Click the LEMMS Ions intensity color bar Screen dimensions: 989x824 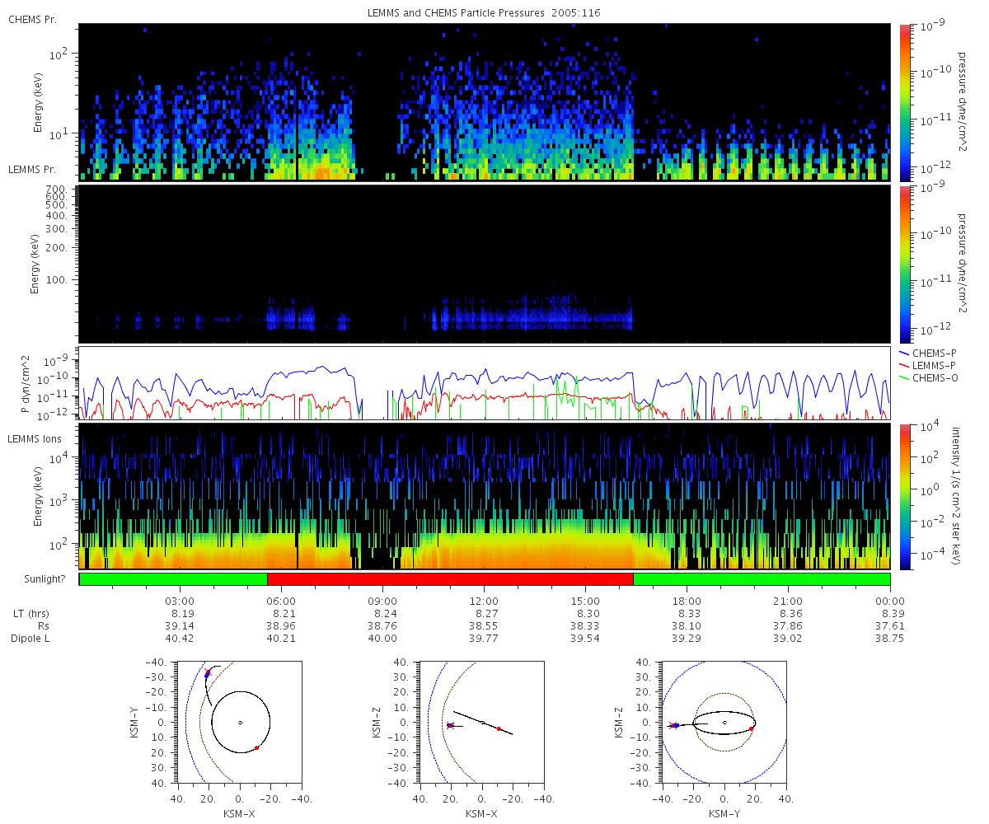click(x=904, y=496)
